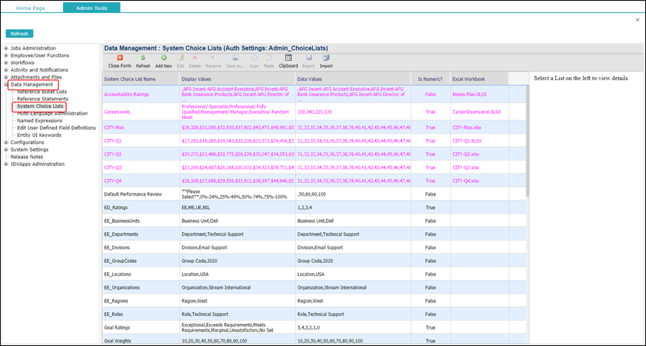
Task: Click the Close Form toolbar icon
Action: (x=119, y=58)
